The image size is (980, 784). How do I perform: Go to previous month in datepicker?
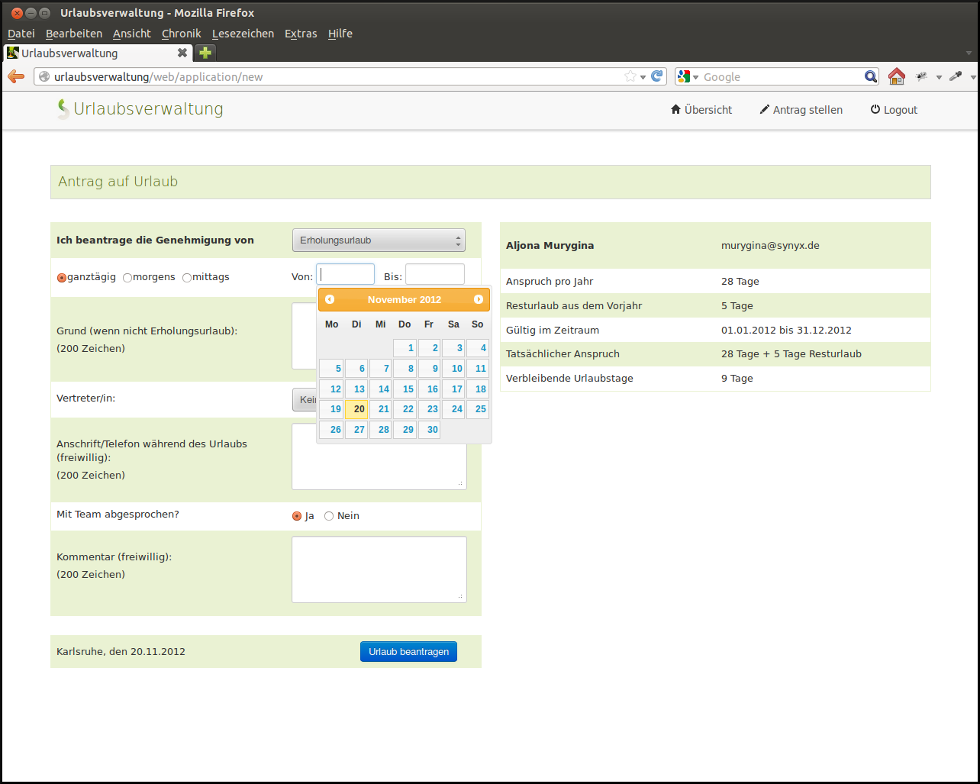(x=330, y=299)
